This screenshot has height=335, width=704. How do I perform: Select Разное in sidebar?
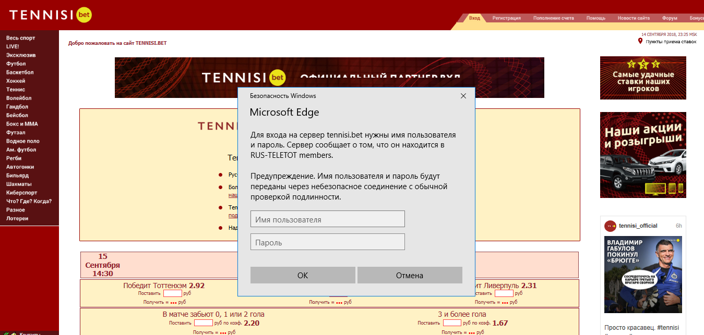(16, 210)
